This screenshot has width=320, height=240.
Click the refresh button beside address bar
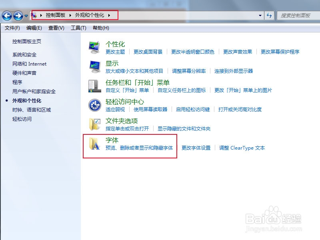point(269,16)
